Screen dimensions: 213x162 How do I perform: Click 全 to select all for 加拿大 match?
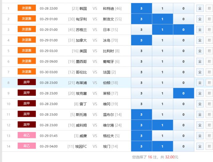click(199, 40)
